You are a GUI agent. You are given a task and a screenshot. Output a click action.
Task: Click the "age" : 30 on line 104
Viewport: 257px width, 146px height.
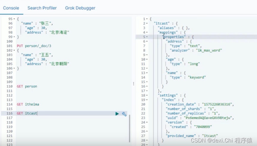pos(36,59)
